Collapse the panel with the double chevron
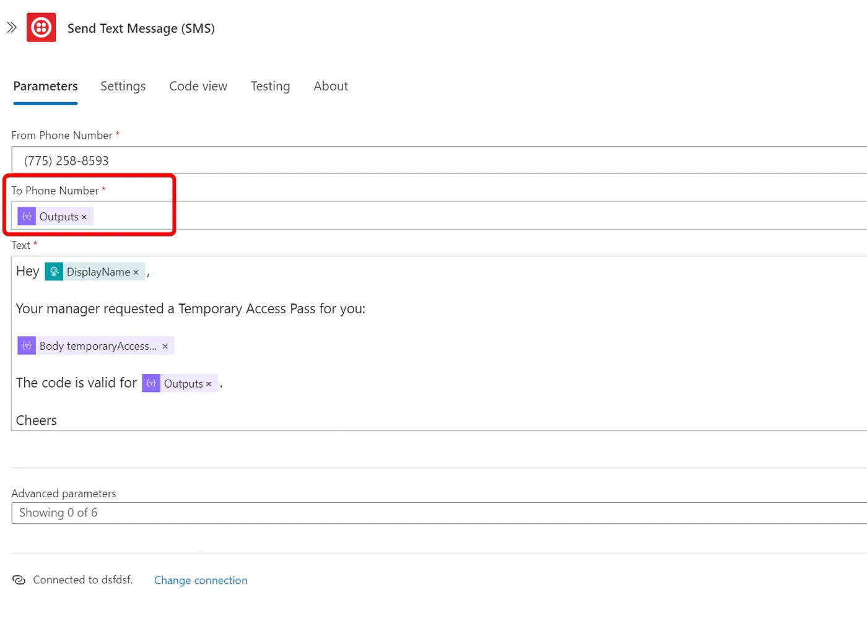This screenshot has width=867, height=626. pos(12,27)
